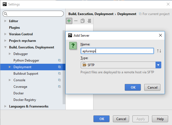The height and width of the screenshot is (125, 172).
Task: Click the Editor label in tree
Action: click(14, 21)
